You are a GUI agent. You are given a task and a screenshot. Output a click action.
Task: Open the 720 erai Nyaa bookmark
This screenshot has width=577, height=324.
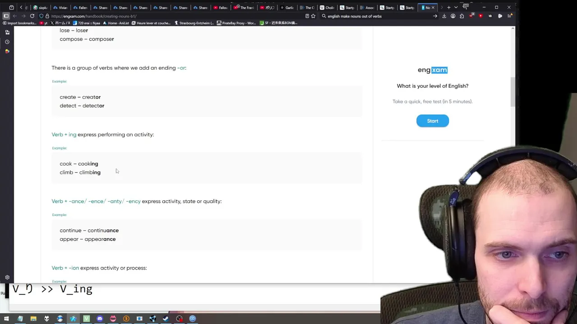click(x=87, y=23)
